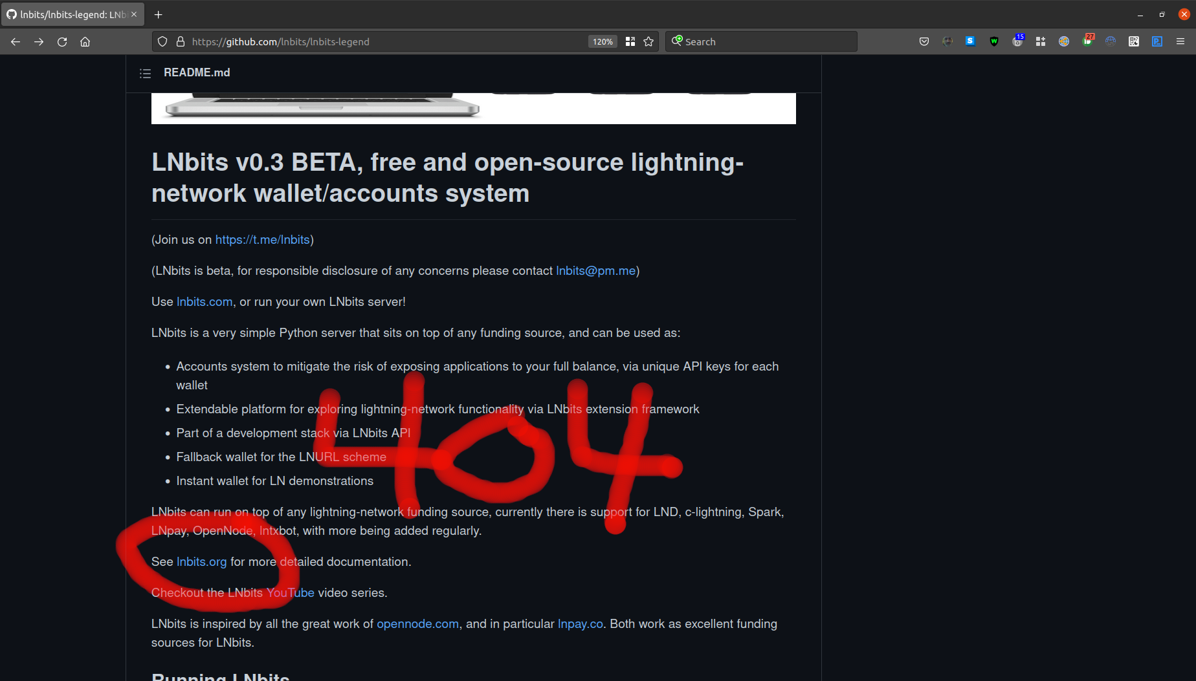1196x681 pixels.
Task: Open the orange share globe extension
Action: [1064, 41]
